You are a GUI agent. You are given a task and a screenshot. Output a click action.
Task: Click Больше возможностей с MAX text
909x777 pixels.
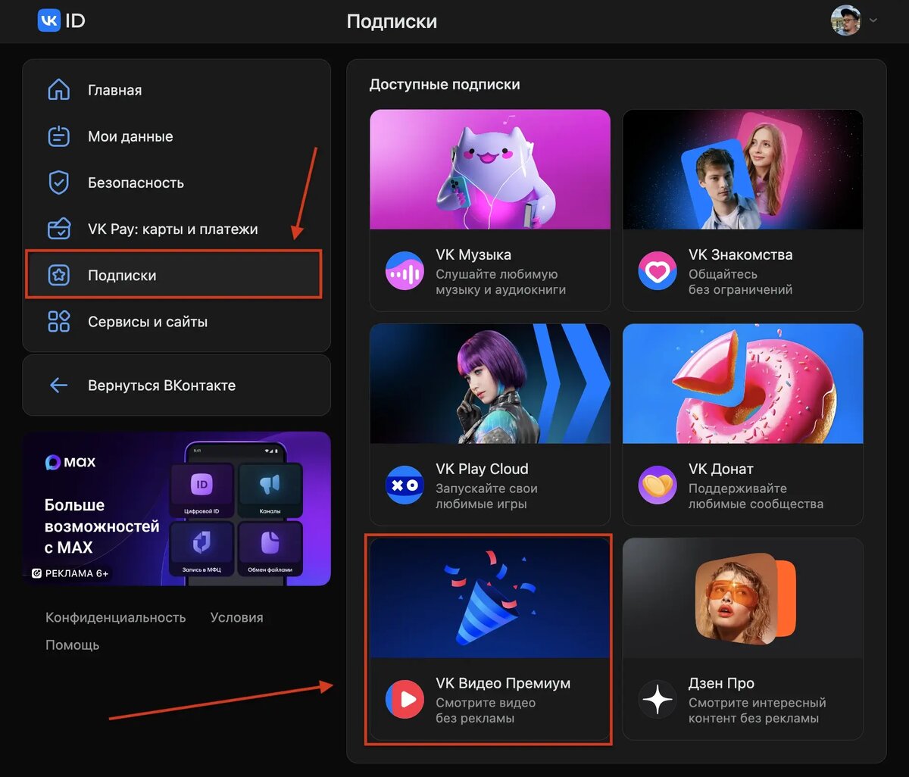coord(102,526)
